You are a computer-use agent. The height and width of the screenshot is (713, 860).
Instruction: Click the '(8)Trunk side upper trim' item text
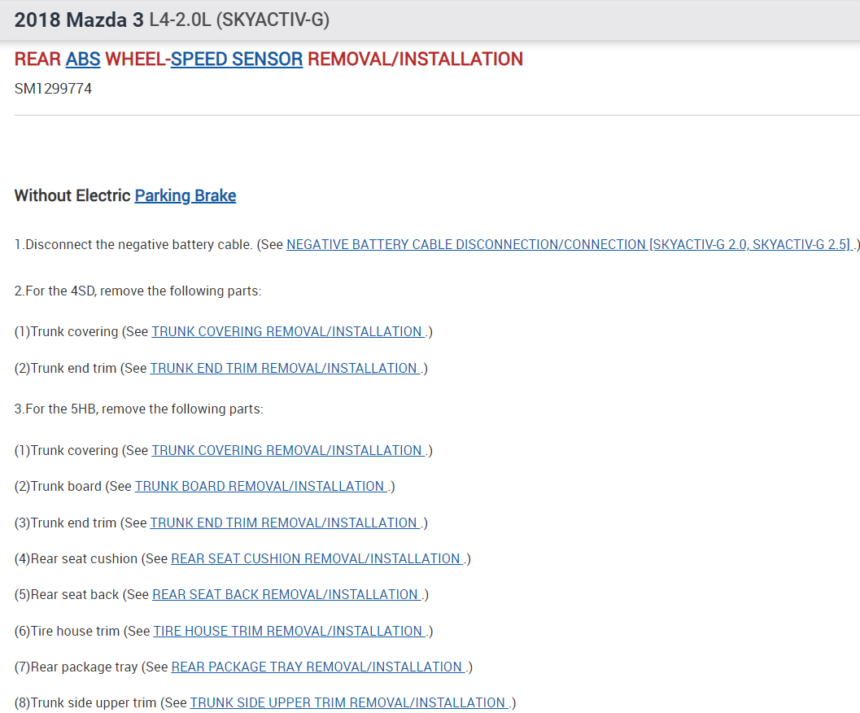point(85,702)
